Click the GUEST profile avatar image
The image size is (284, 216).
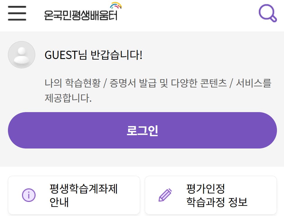coord(21,55)
